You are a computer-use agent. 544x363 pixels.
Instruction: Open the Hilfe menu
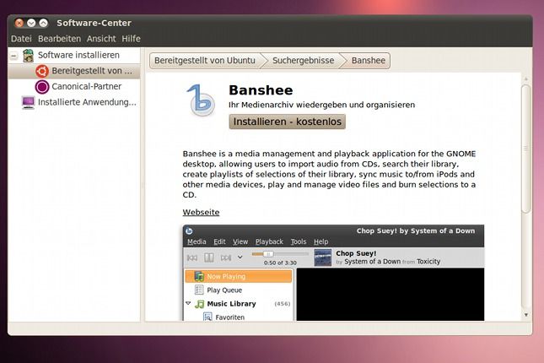[131, 39]
